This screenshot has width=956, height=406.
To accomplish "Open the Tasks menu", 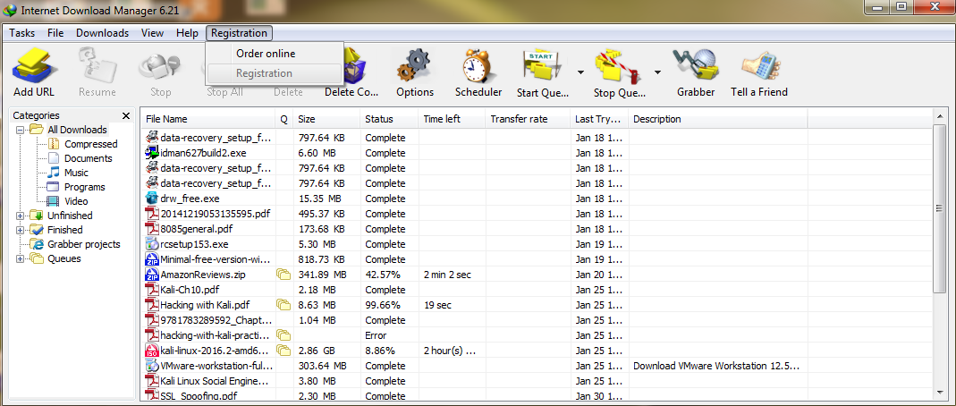I will tap(22, 33).
